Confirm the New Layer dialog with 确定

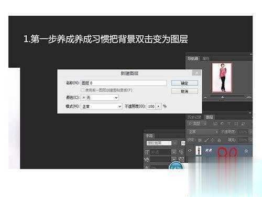click(x=184, y=83)
